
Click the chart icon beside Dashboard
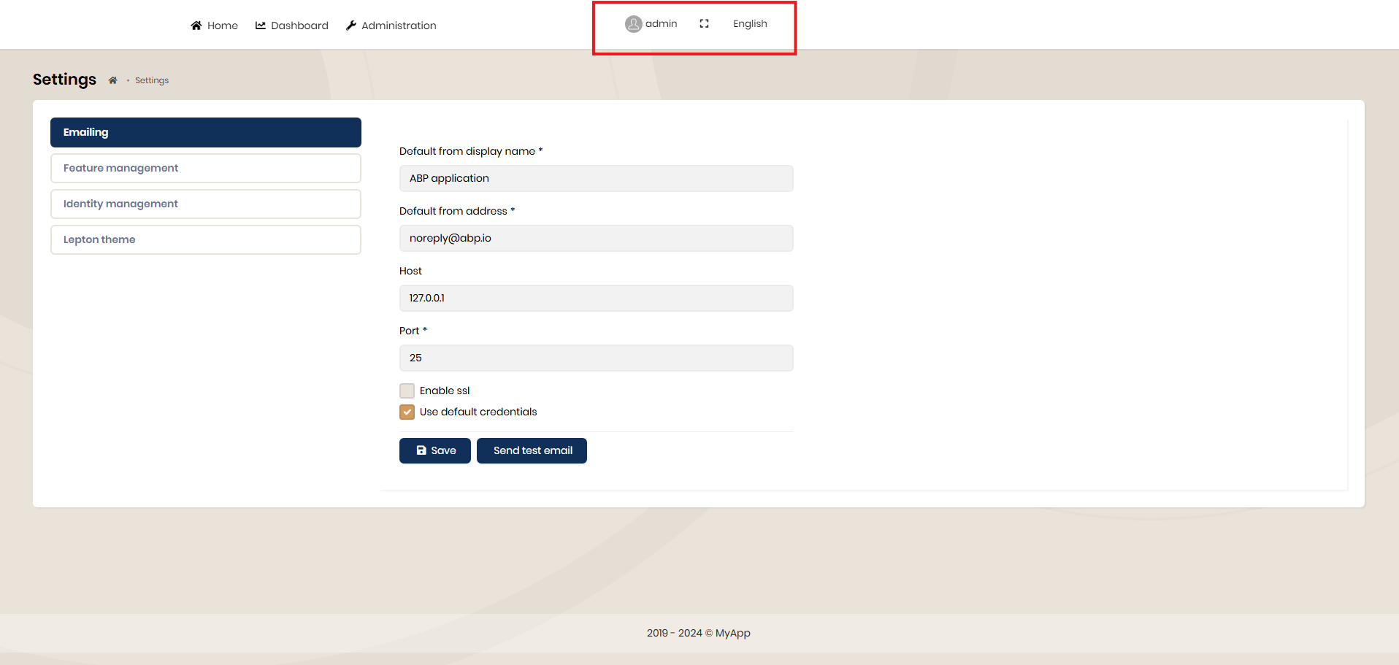(x=261, y=26)
